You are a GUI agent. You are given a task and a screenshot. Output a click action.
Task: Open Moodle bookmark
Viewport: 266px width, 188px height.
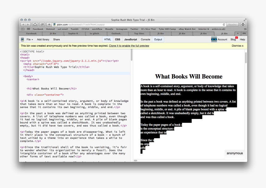click(109, 29)
